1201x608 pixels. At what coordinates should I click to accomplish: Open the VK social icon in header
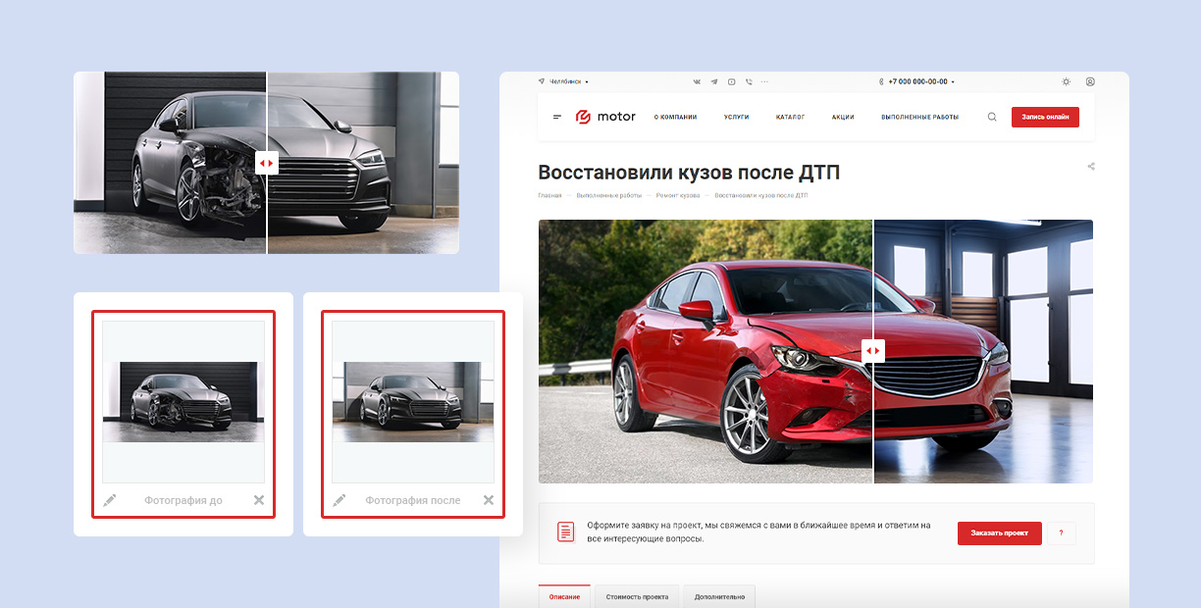click(x=698, y=81)
